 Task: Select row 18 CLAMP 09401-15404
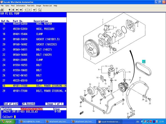pos(33,34)
